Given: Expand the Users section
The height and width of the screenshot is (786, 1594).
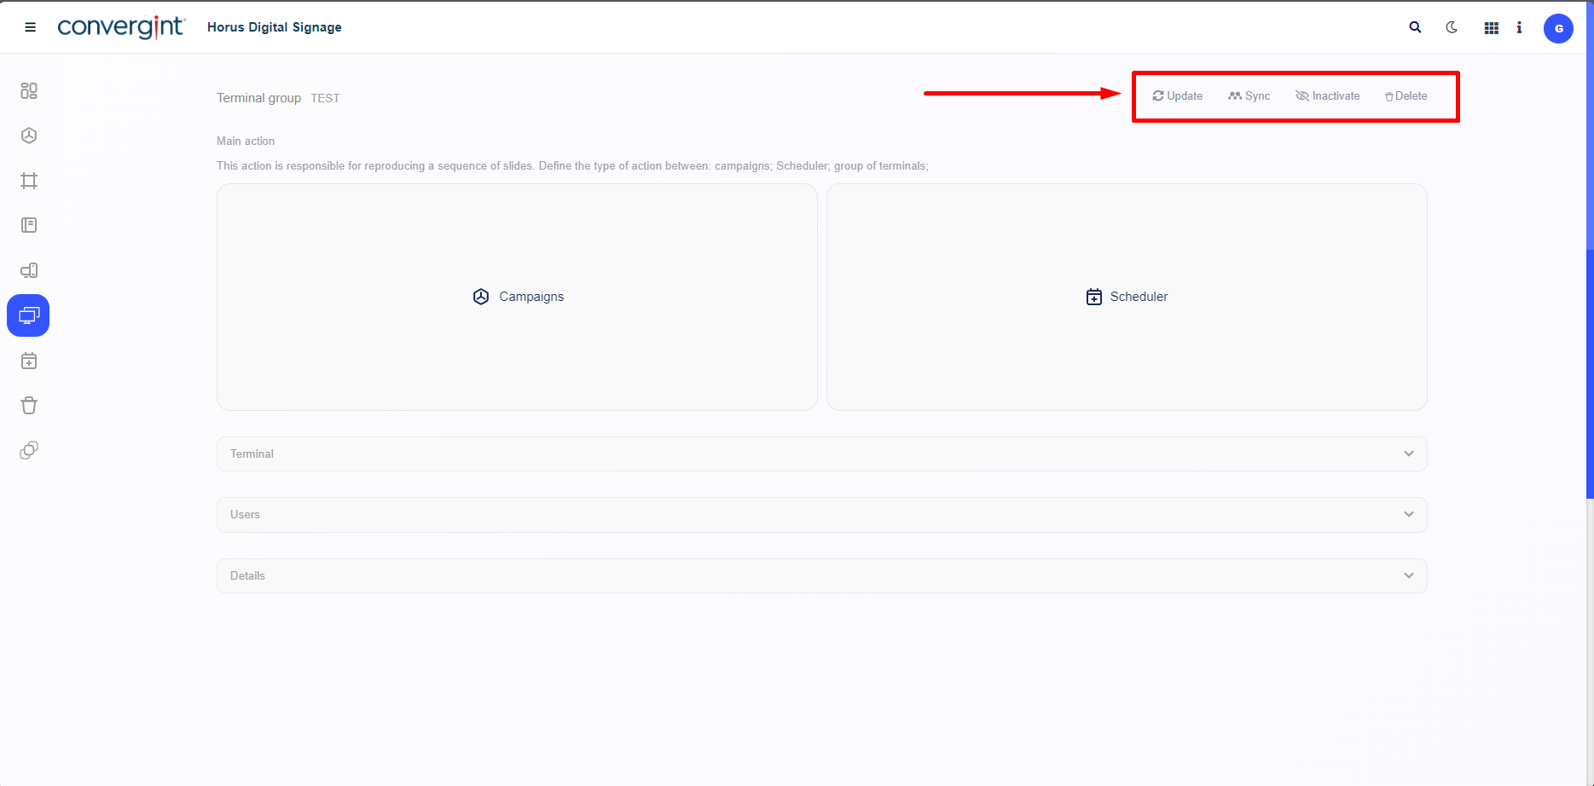Looking at the screenshot, I should [821, 514].
